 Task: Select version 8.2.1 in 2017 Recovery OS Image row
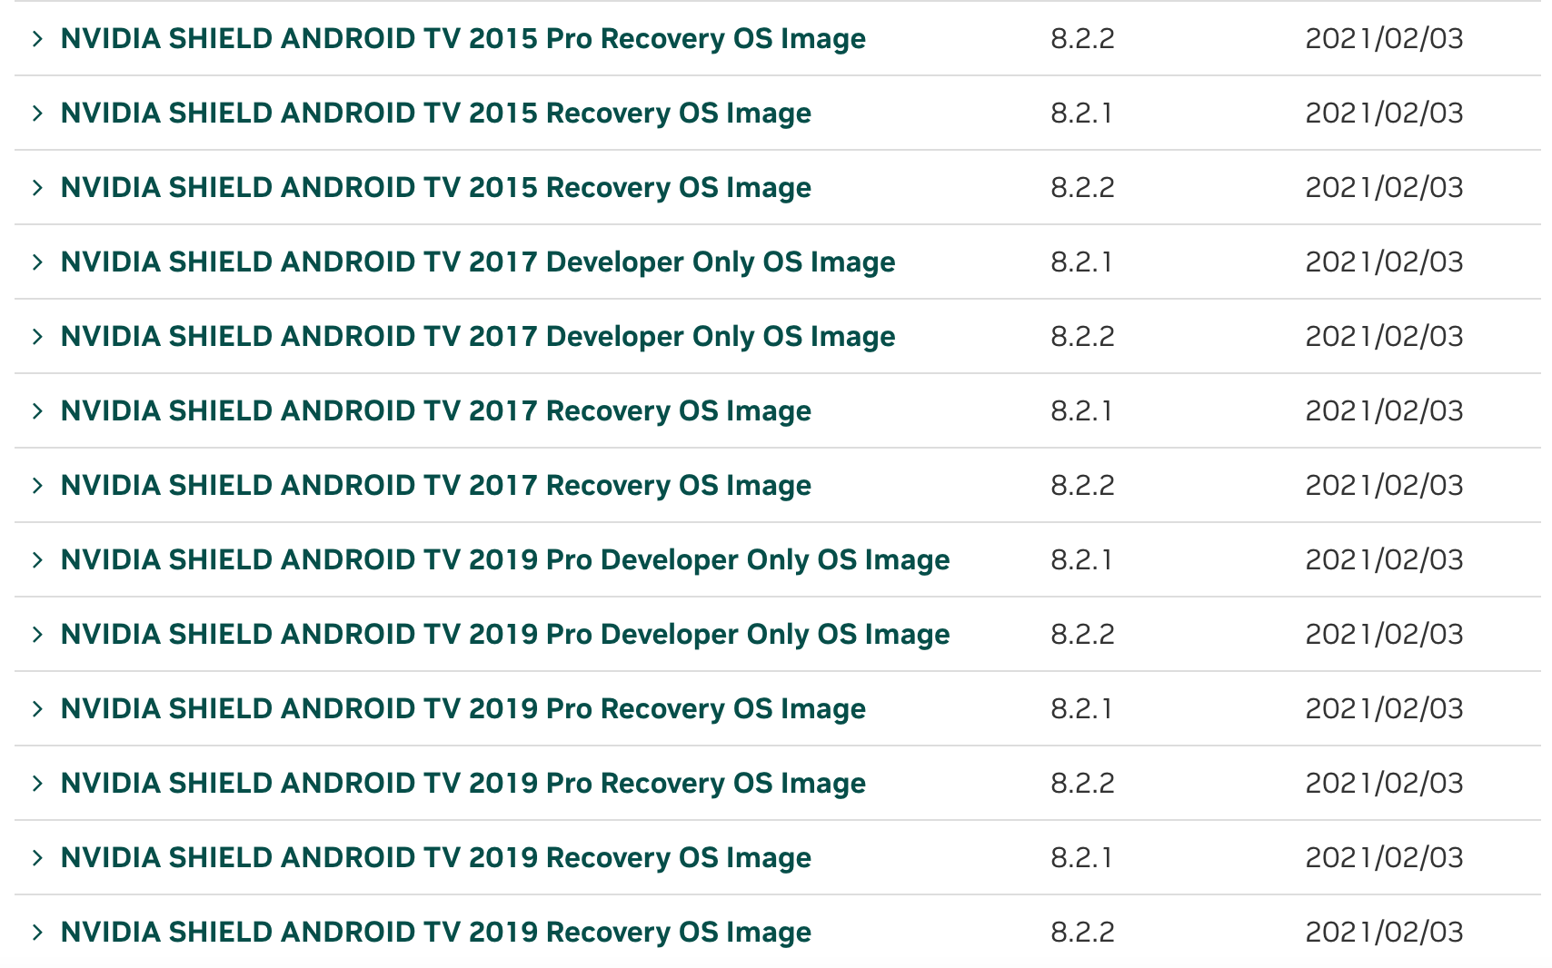(x=1081, y=410)
